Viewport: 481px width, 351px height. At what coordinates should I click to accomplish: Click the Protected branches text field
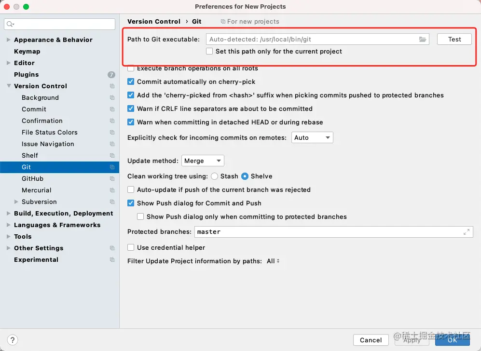[x=334, y=232]
